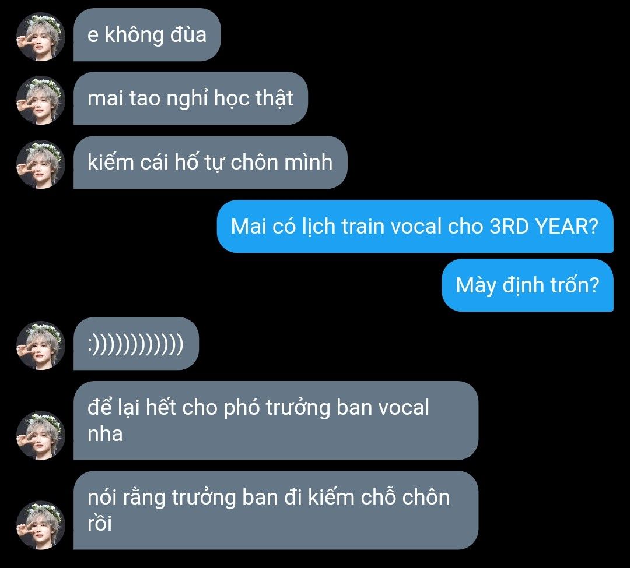This screenshot has height=568, width=630.
Task: Open sender avatar beside "nói rằng trưởng ban" message
Action: [x=41, y=525]
